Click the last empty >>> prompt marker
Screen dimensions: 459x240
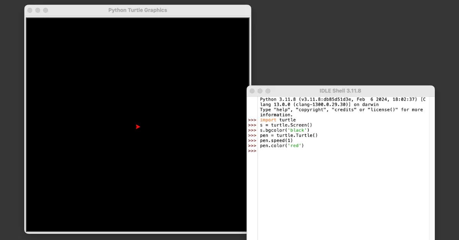[252, 151]
